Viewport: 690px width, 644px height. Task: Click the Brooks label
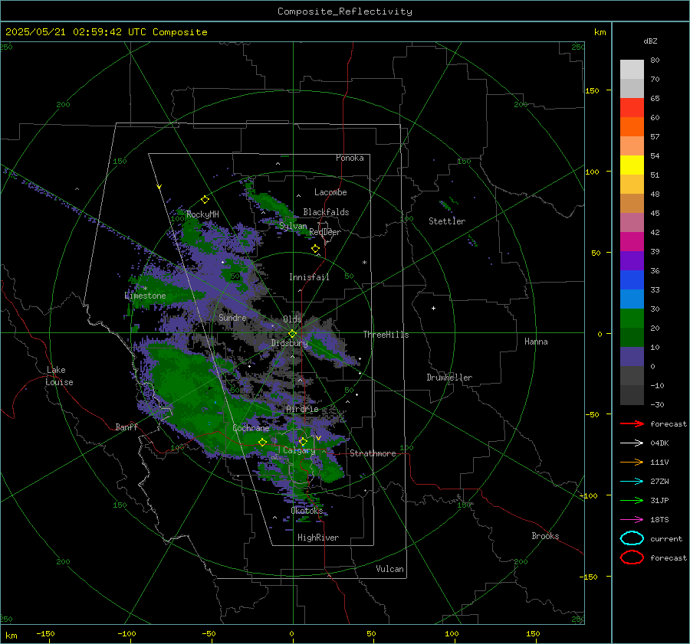[x=545, y=536]
